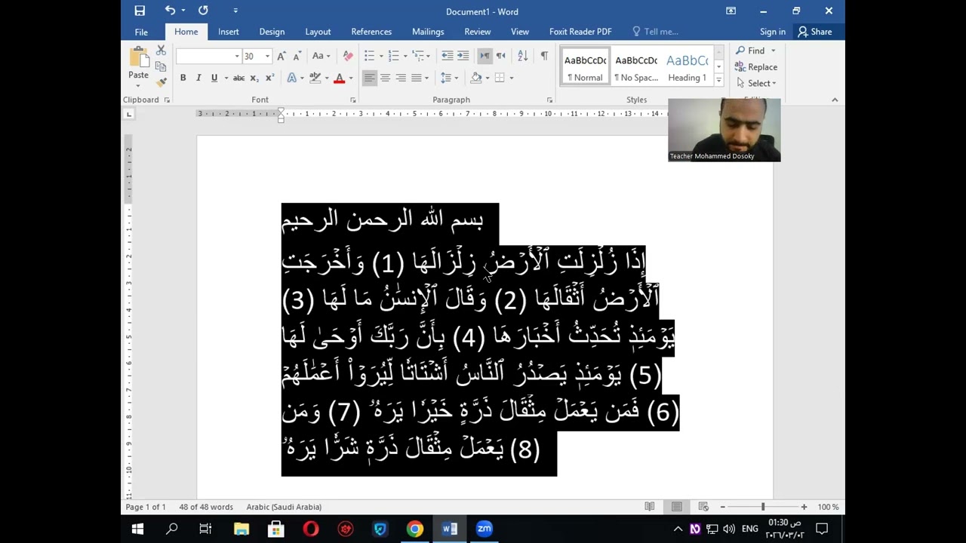Viewport: 966px width, 543px height.
Task: Open the Design ribbon tab
Action: pyautogui.click(x=272, y=32)
